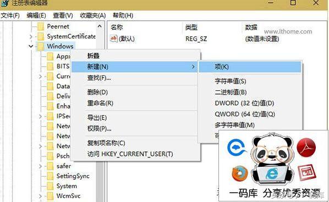The image size is (329, 202).
Task: Choose 字符串值(S) in the submenu
Action: [x=250, y=81]
